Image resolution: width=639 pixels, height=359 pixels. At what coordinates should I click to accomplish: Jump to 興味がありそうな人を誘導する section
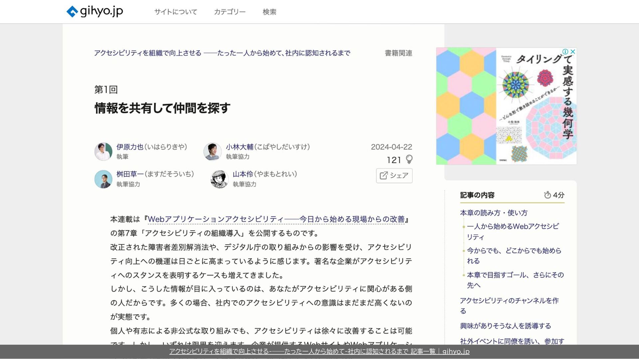(x=505, y=326)
